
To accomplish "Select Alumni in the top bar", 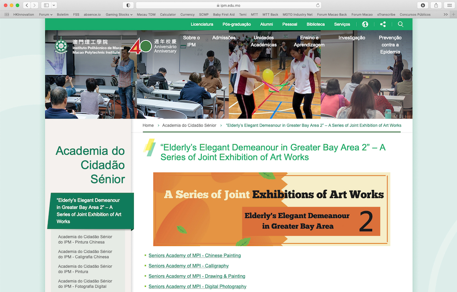I will [x=266, y=24].
